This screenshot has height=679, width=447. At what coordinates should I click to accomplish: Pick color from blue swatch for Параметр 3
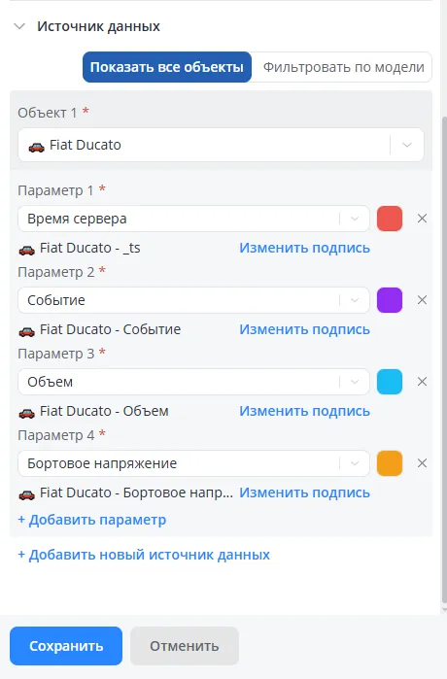pos(390,382)
